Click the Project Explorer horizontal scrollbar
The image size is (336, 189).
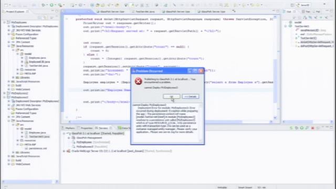[30, 182]
